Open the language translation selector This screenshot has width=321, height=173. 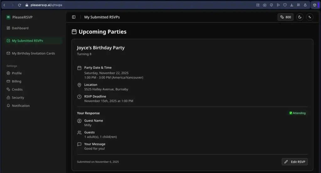(310, 17)
